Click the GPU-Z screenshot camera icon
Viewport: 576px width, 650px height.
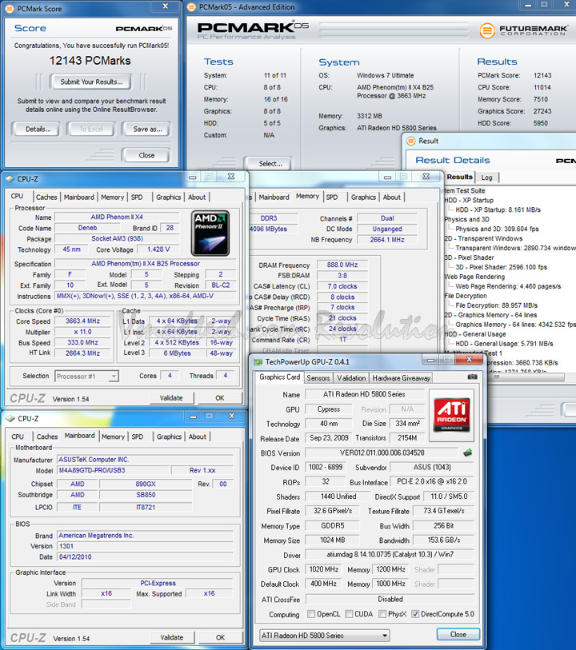[x=472, y=377]
